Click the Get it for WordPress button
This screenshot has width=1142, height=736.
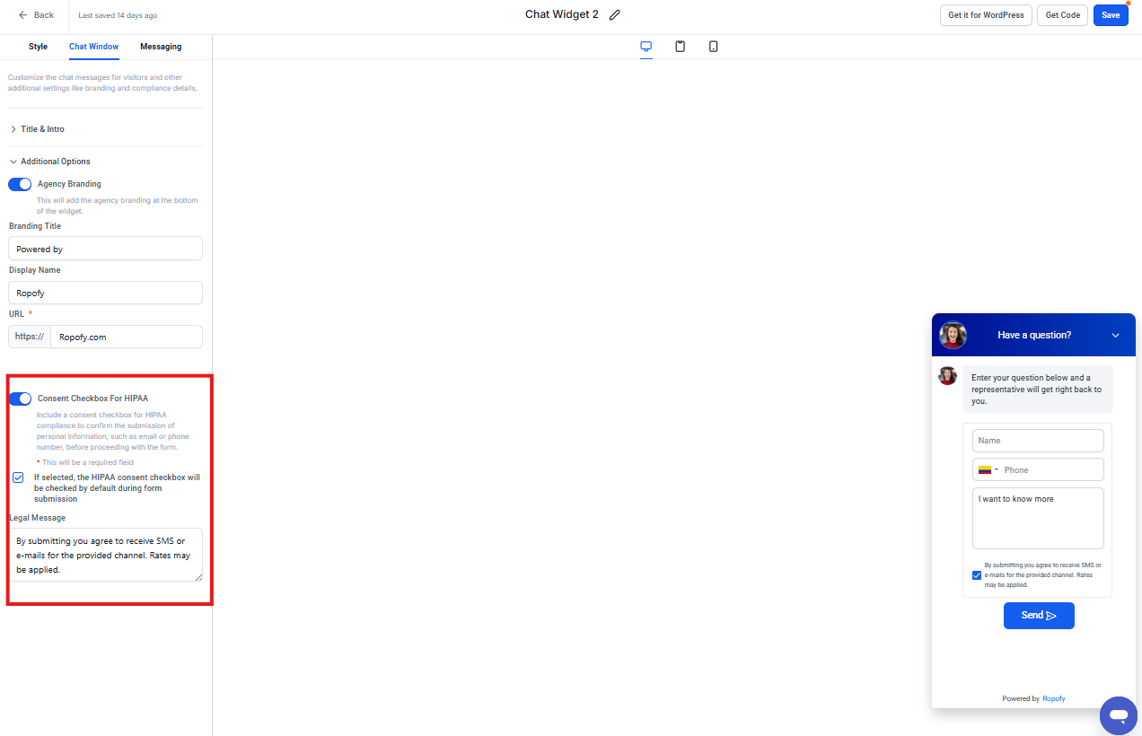coord(986,15)
